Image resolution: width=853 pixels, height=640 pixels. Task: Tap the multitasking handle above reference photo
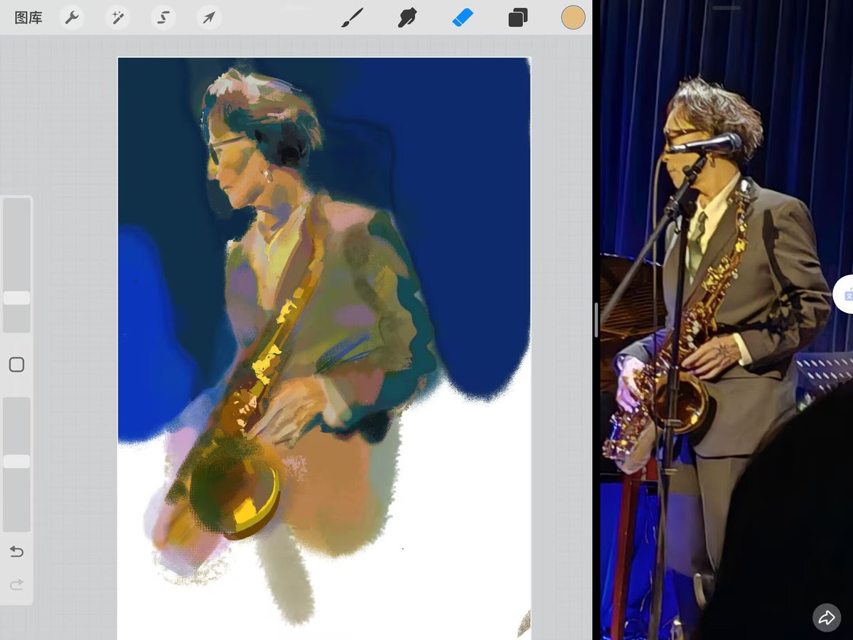[x=726, y=8]
